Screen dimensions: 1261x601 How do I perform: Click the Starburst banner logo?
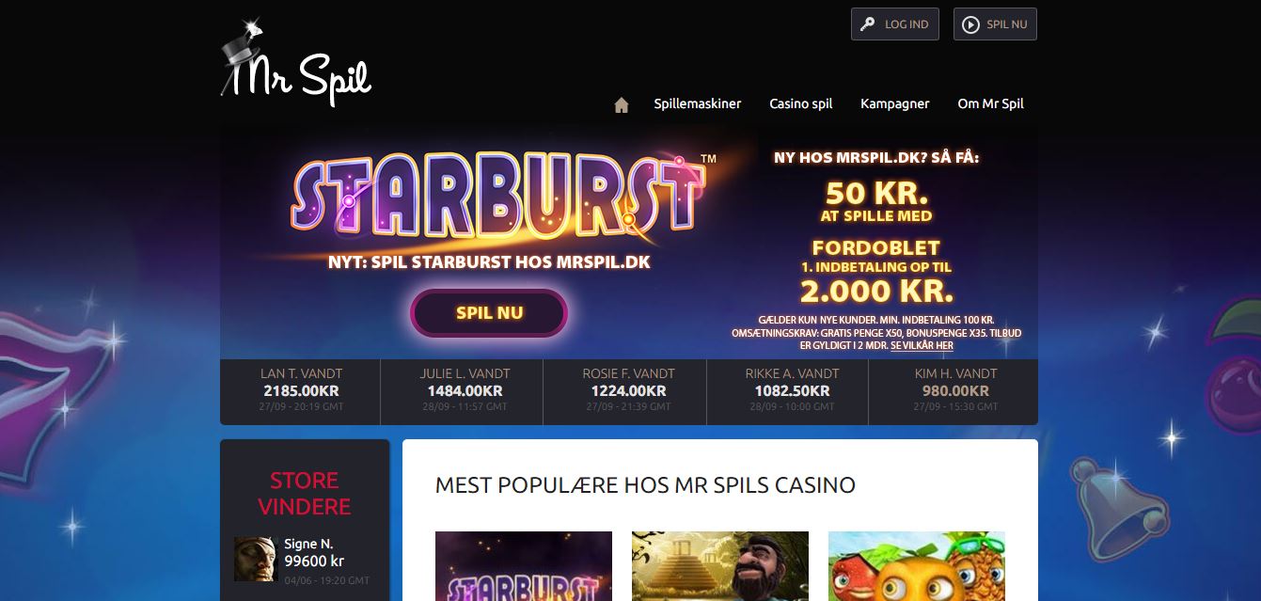tap(497, 195)
